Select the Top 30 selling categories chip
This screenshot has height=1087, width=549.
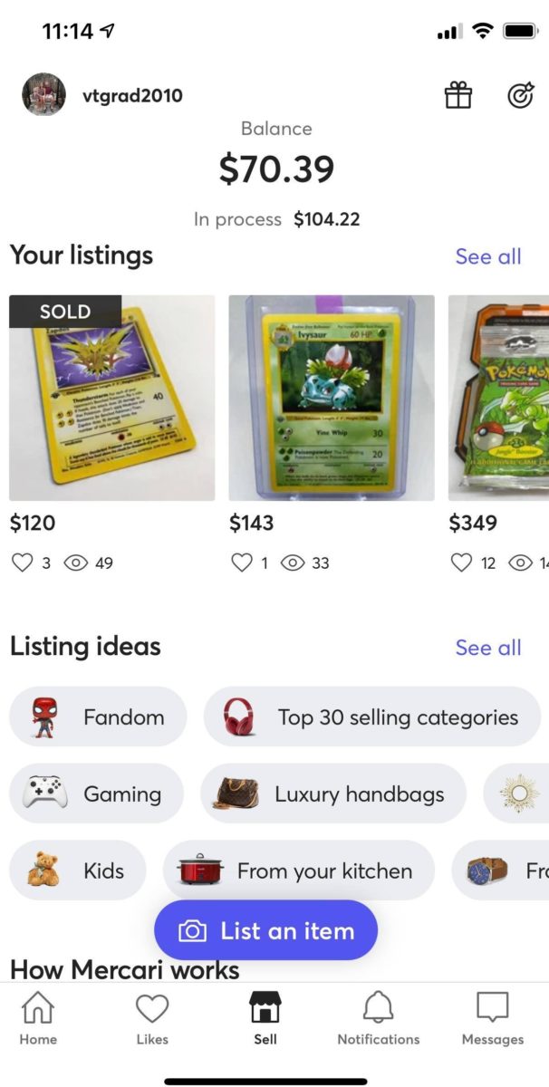(371, 717)
